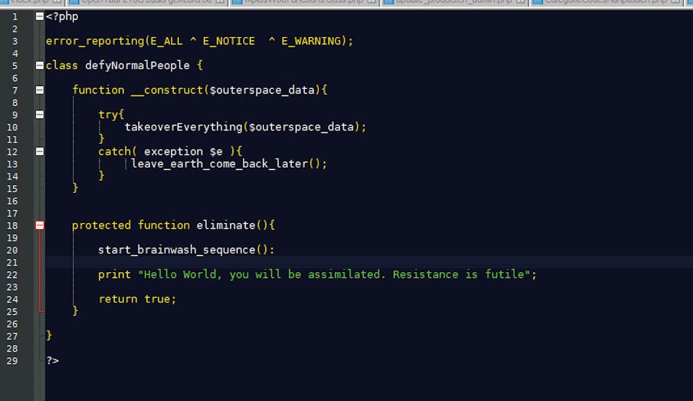Click the closing ?> PHP tag
Viewport: 693px width, 401px height.
pos(53,361)
